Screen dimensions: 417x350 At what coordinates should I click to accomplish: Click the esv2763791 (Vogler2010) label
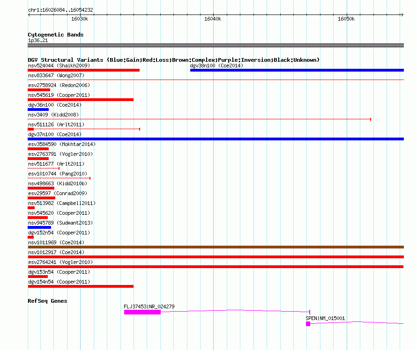tap(60, 154)
